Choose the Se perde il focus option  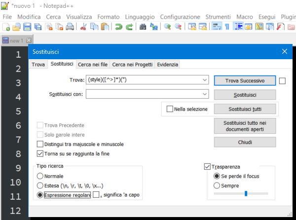217,176
